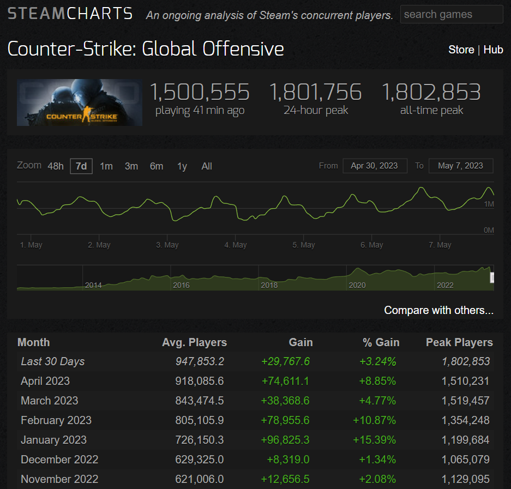Screen dimensions: 511x489
Task: Select the Last 30 Days row label
Action: (x=52, y=361)
